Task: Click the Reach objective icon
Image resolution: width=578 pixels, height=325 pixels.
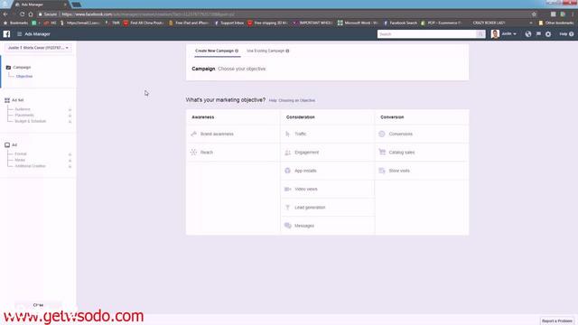Action: 193,153
